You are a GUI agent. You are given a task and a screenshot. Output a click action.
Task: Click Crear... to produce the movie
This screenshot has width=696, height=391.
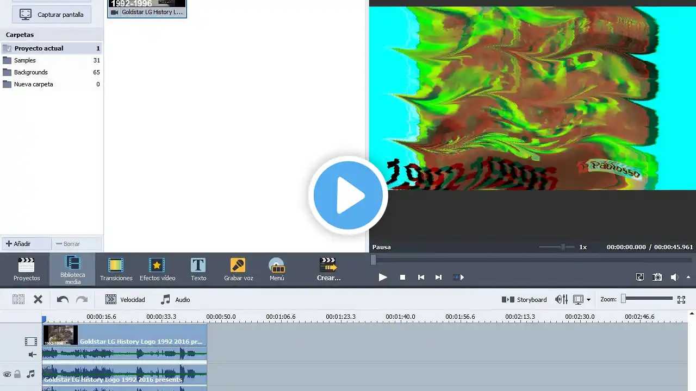328,269
